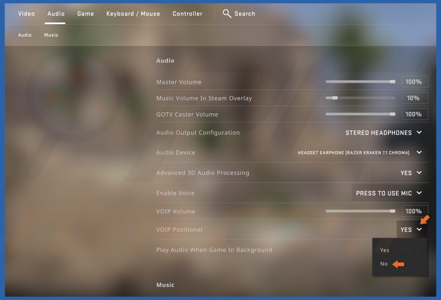
Task: Click the Audio Output Configuration label
Action: pos(198,133)
